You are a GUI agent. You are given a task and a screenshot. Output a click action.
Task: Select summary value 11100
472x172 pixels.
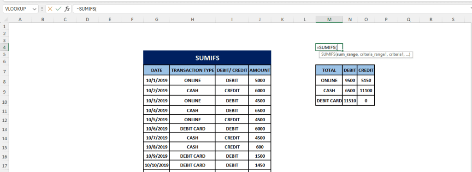coord(366,90)
